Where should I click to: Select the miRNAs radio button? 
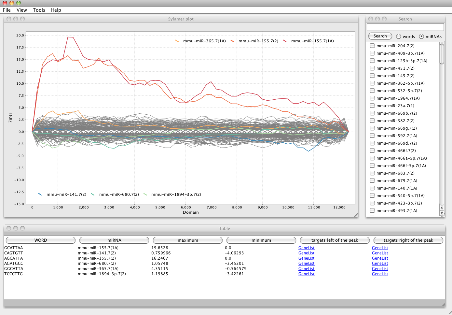(421, 36)
